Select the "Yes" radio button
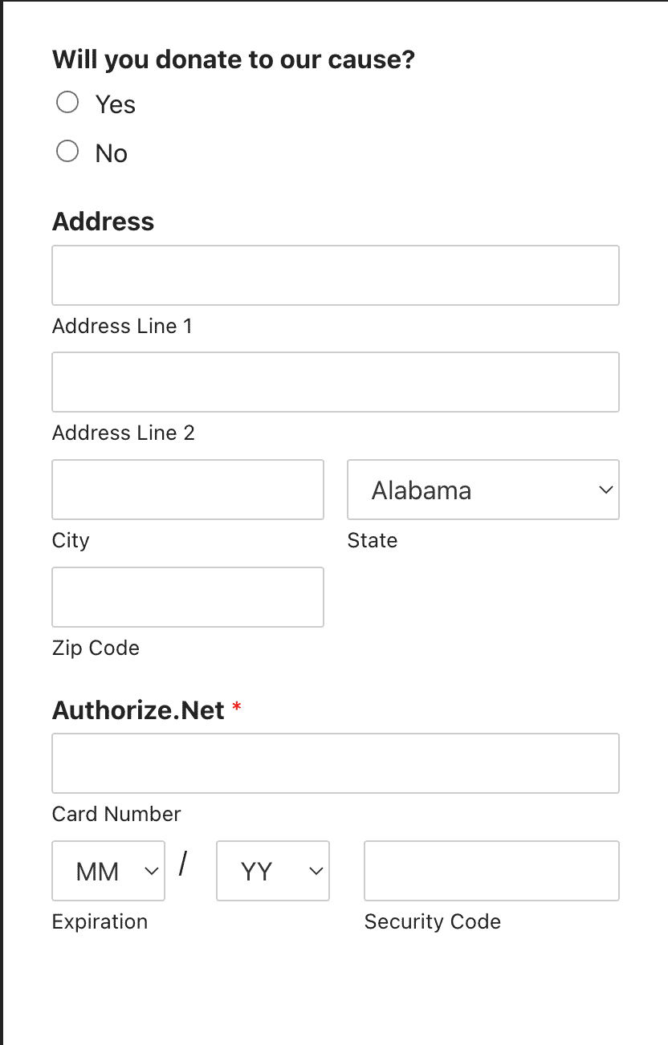Viewport: 668px width, 1045px height. click(67, 102)
